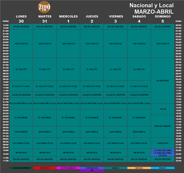Click the Nacional y Local title
184x173 pixels.
click(151, 6)
